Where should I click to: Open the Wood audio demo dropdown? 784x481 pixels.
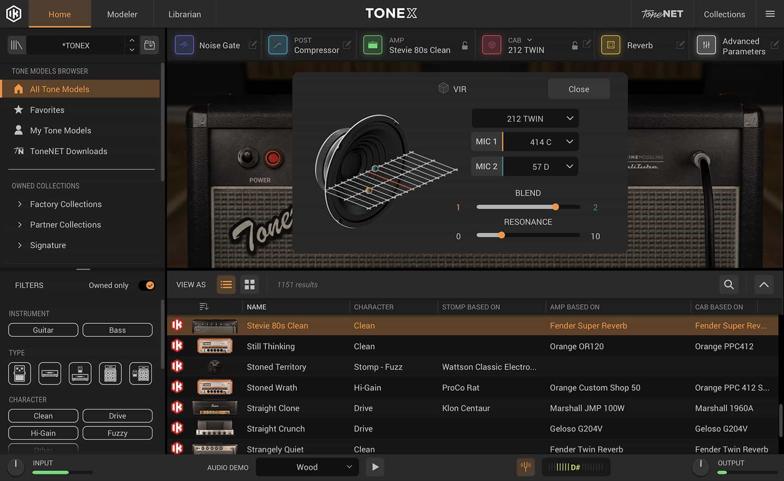tap(307, 467)
